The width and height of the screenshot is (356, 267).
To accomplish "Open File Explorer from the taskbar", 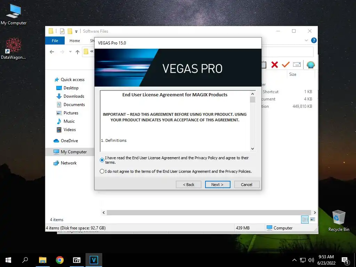I will 42,260.
